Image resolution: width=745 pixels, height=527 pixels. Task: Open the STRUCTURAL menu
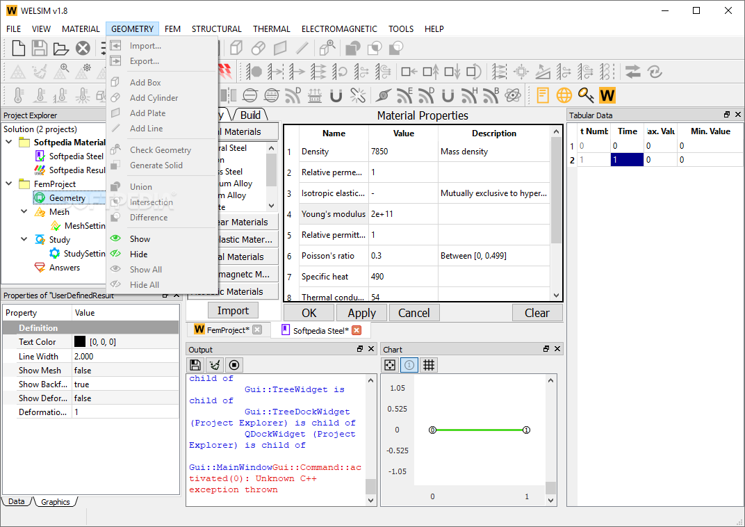(x=217, y=29)
